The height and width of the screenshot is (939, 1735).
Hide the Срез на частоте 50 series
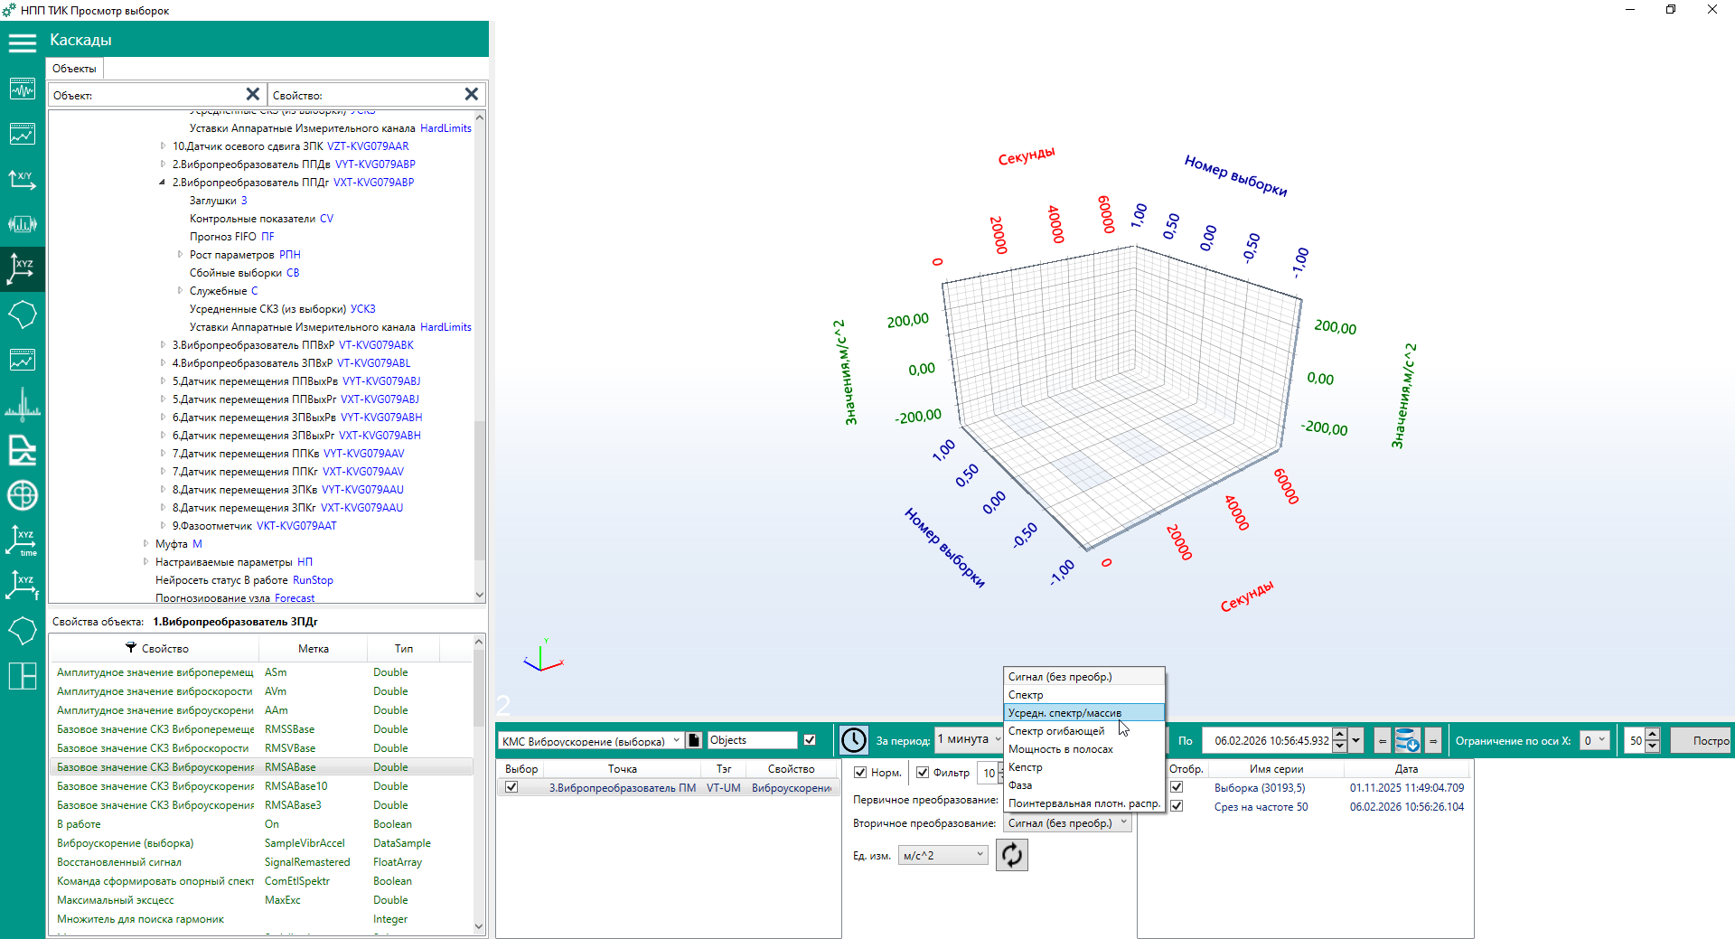[x=1177, y=806]
